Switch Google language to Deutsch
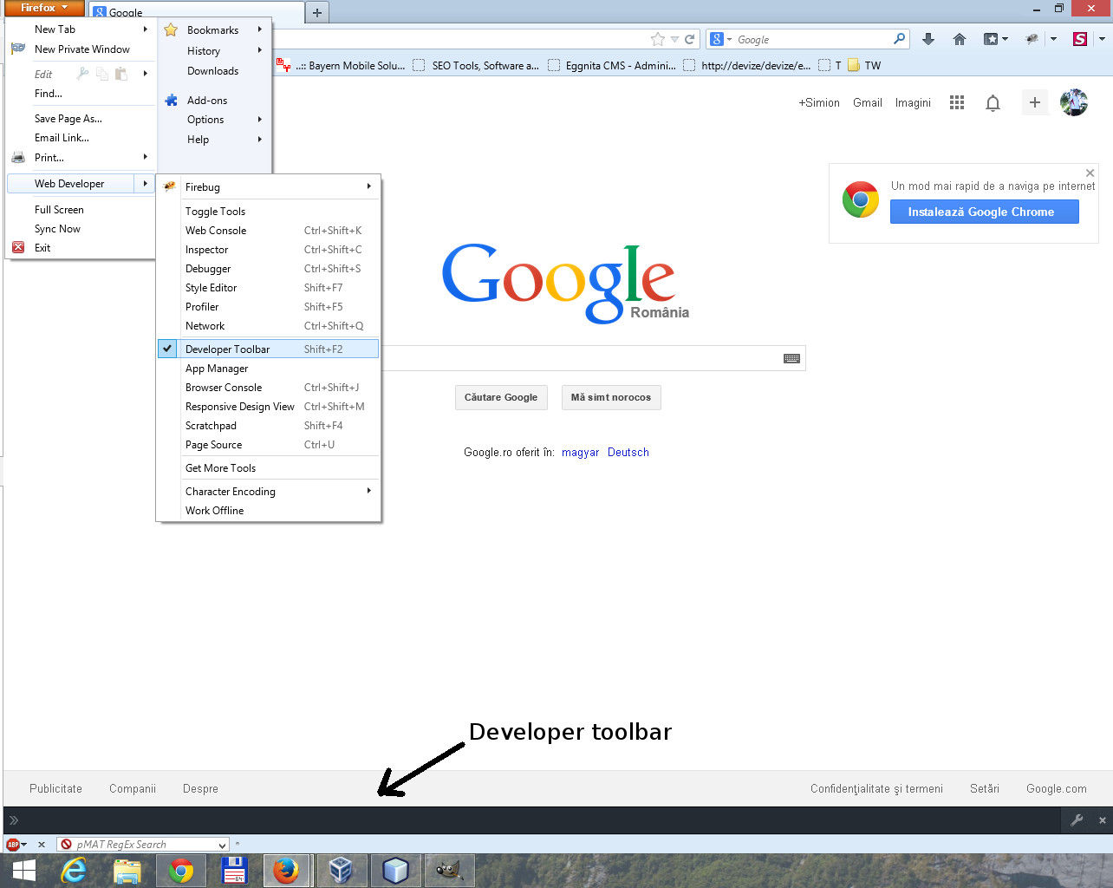1113x888 pixels. [x=628, y=452]
